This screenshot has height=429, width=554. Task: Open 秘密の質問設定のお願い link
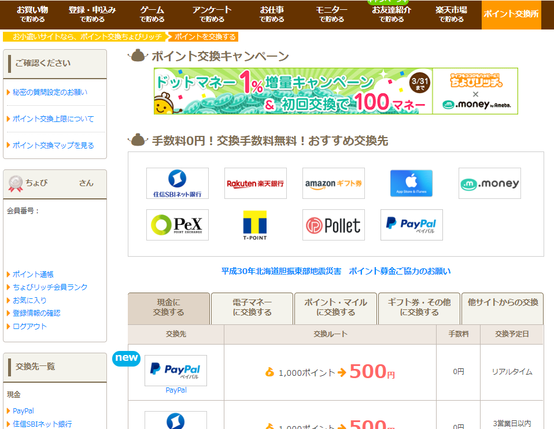(x=50, y=93)
